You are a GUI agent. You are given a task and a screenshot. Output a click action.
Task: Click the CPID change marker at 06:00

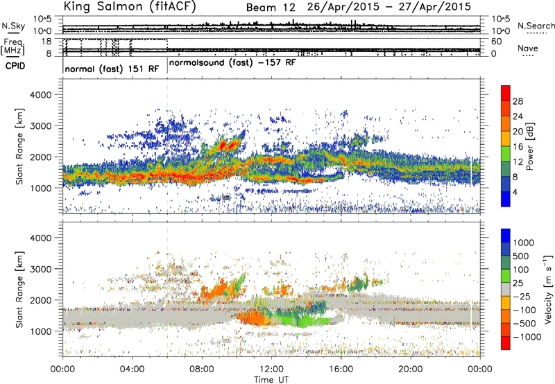[x=167, y=66]
